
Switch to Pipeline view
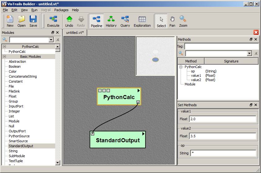pos(97,21)
